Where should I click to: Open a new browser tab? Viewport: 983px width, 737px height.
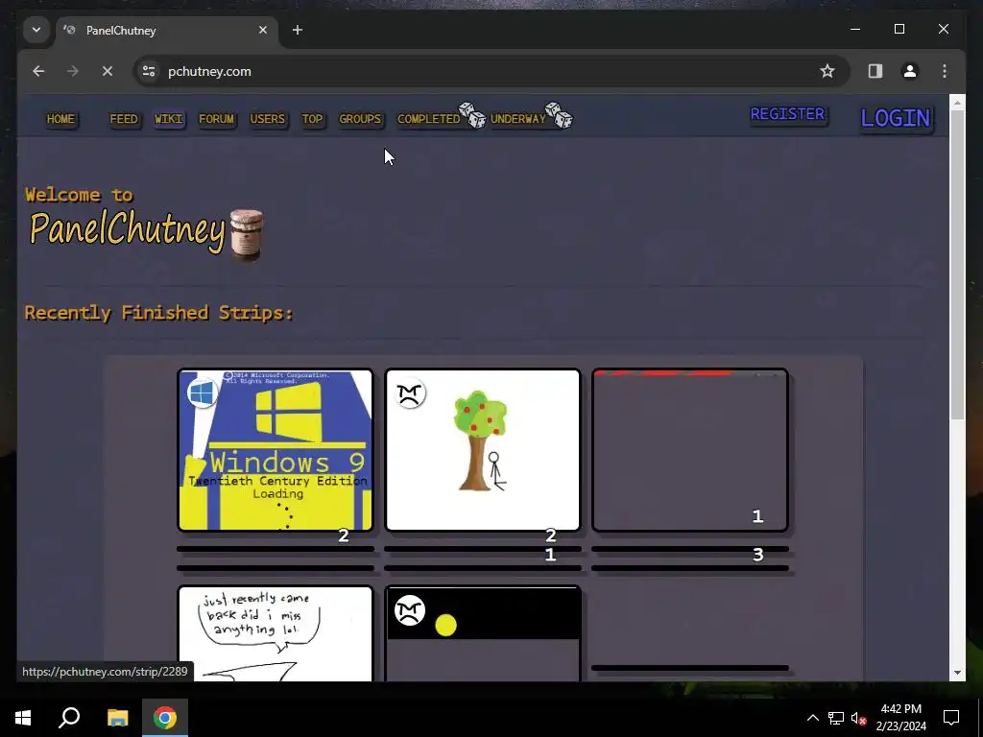[x=298, y=30]
